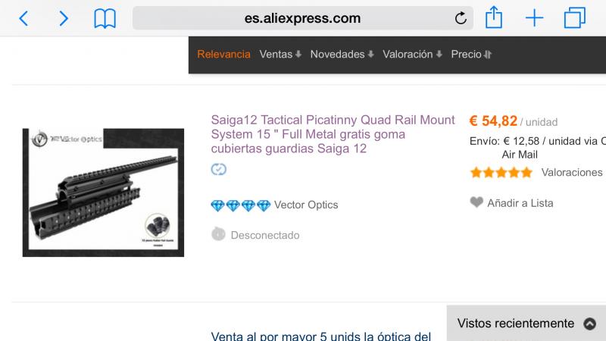Click the quad rail product thumbnail
The image size is (606, 341).
point(103,192)
